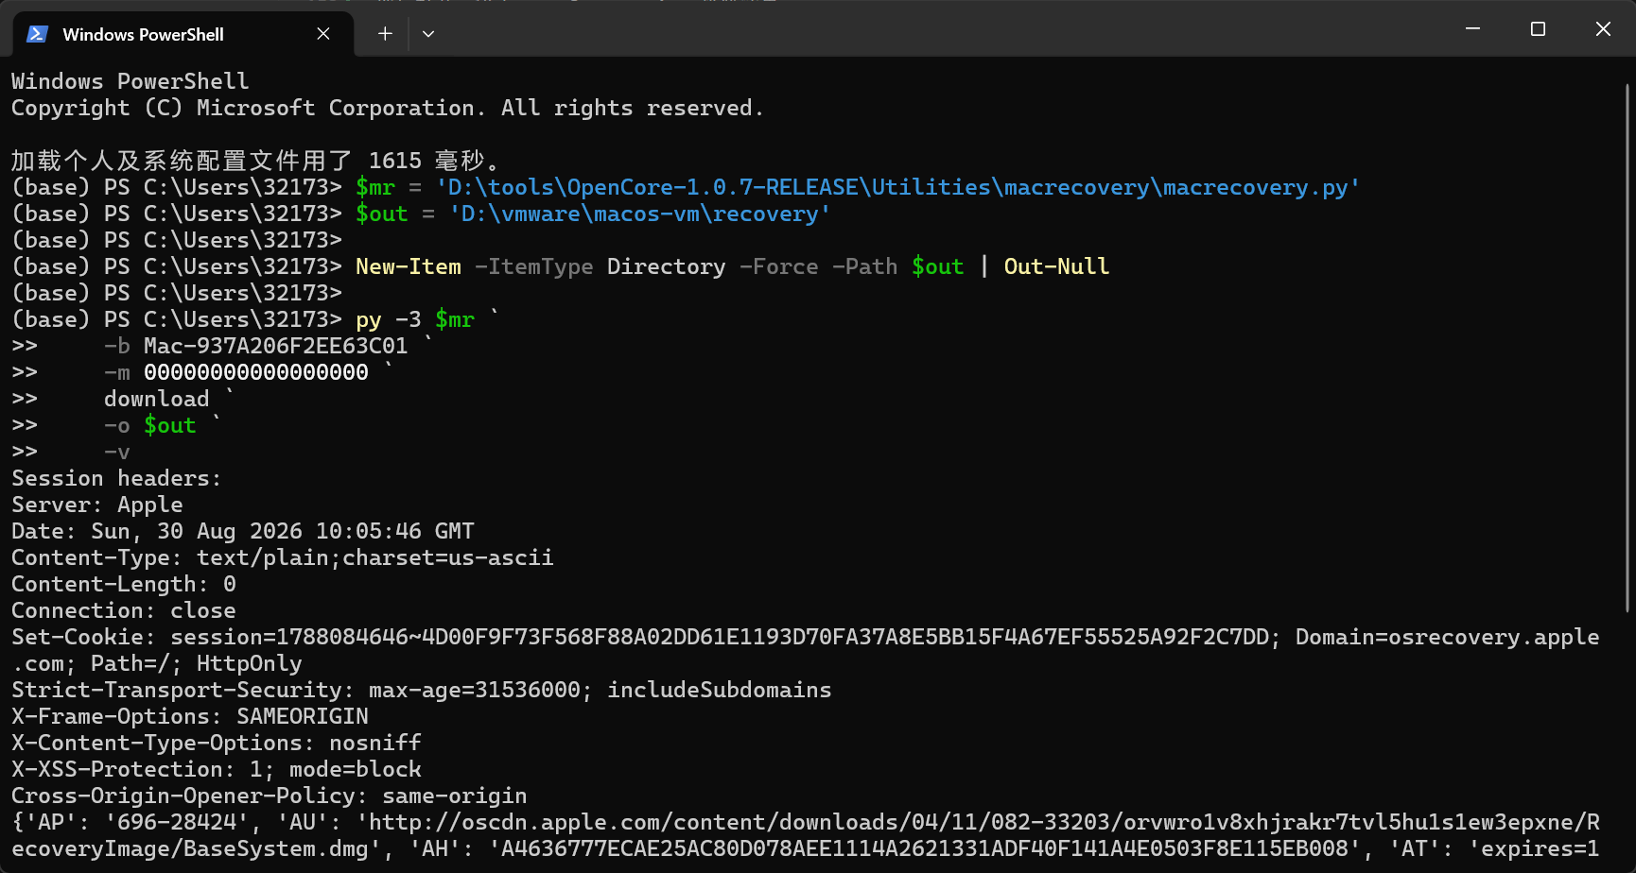This screenshot has width=1636, height=873.
Task: Click the terminal vertical scrollbar thumb
Action: [1627, 348]
